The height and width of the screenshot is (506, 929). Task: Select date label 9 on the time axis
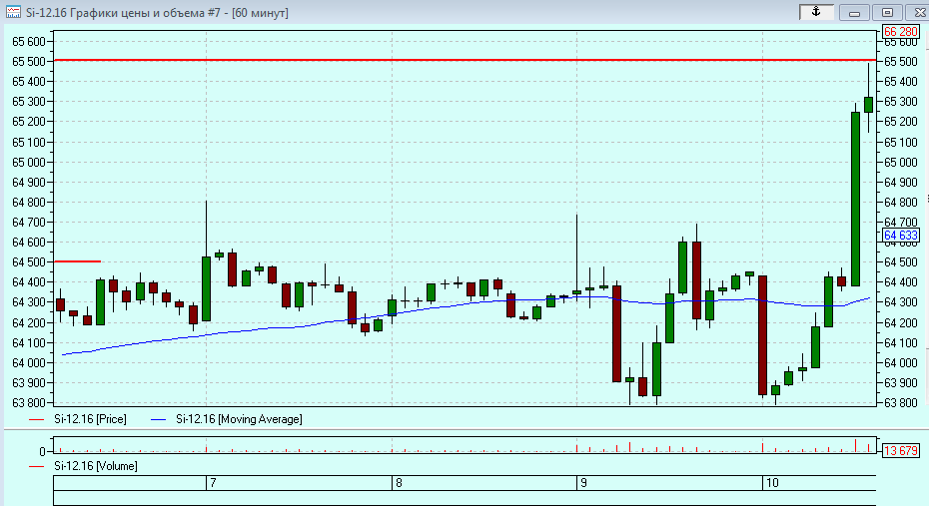click(x=583, y=483)
